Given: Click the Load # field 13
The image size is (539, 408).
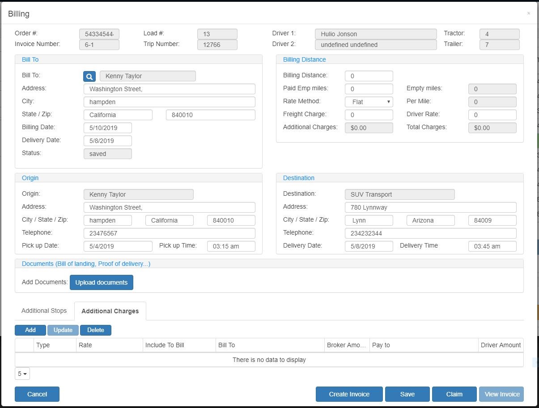Looking at the screenshot, I should pyautogui.click(x=217, y=34).
